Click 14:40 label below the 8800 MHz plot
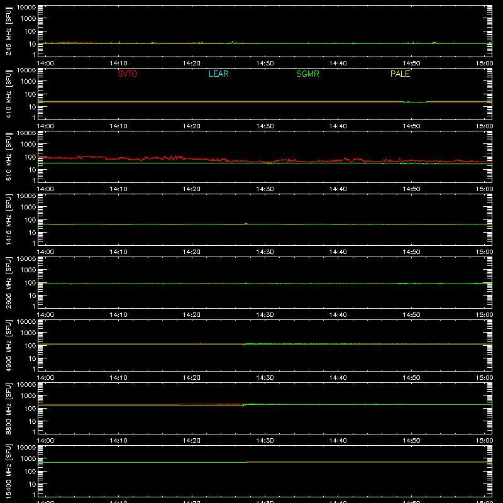503x503 pixels. [x=338, y=441]
